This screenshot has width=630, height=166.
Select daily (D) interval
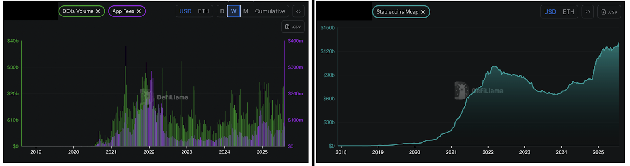(222, 11)
